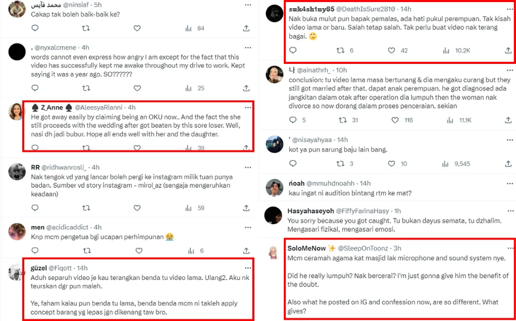Open more options on the @SleepOnToonz tweet

[x=508, y=247]
